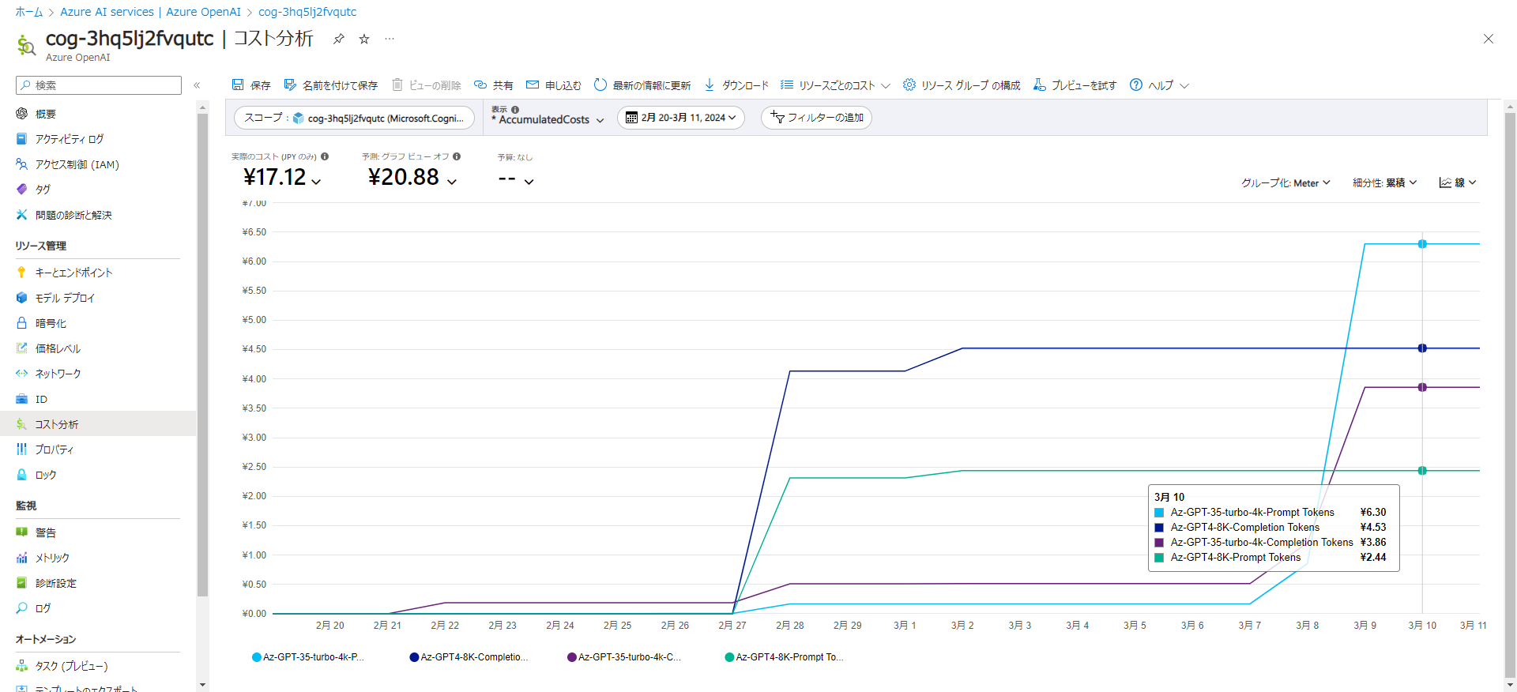Open グループ化: Meter dropdown

click(1285, 182)
